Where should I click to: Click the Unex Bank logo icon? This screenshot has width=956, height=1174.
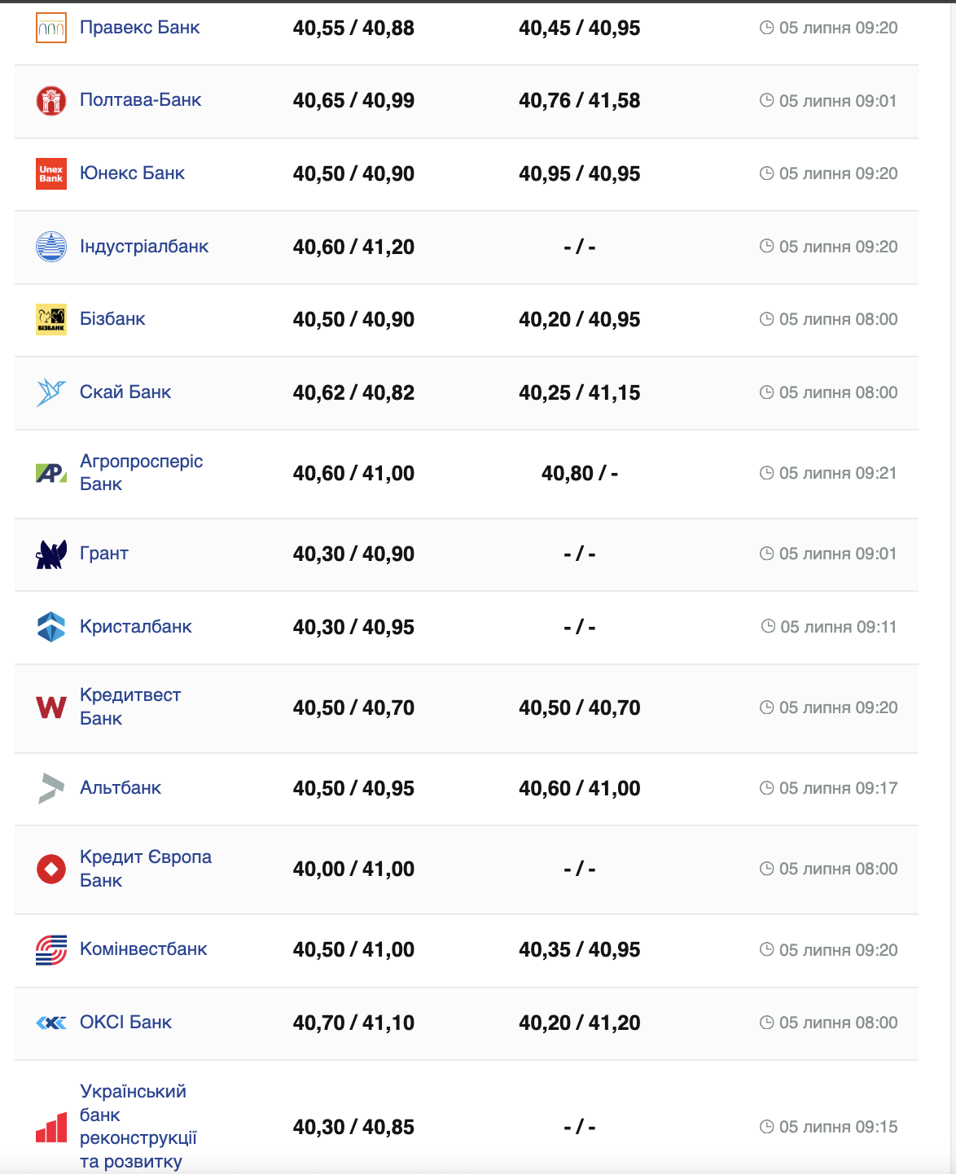[x=51, y=173]
